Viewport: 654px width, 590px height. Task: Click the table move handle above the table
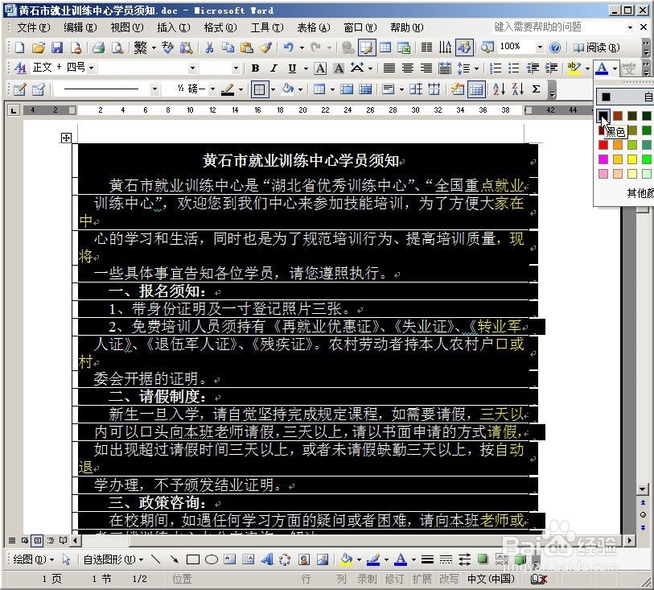pyautogui.click(x=66, y=138)
